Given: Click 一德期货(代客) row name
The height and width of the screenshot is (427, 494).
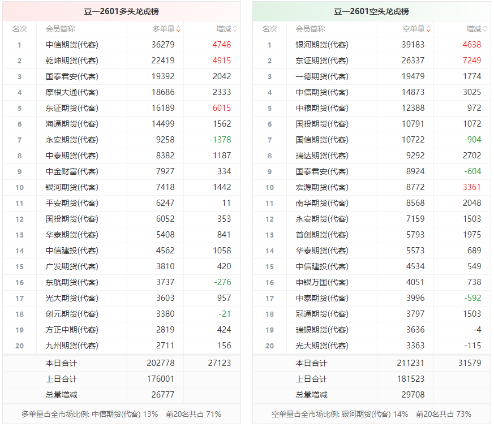Looking at the screenshot, I should point(322,76).
